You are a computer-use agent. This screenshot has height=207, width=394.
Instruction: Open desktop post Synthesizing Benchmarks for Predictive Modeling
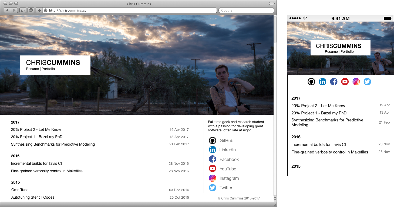(x=53, y=144)
